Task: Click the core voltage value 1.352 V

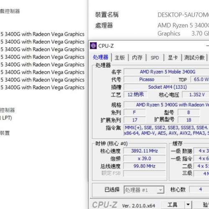Action: tap(196, 95)
